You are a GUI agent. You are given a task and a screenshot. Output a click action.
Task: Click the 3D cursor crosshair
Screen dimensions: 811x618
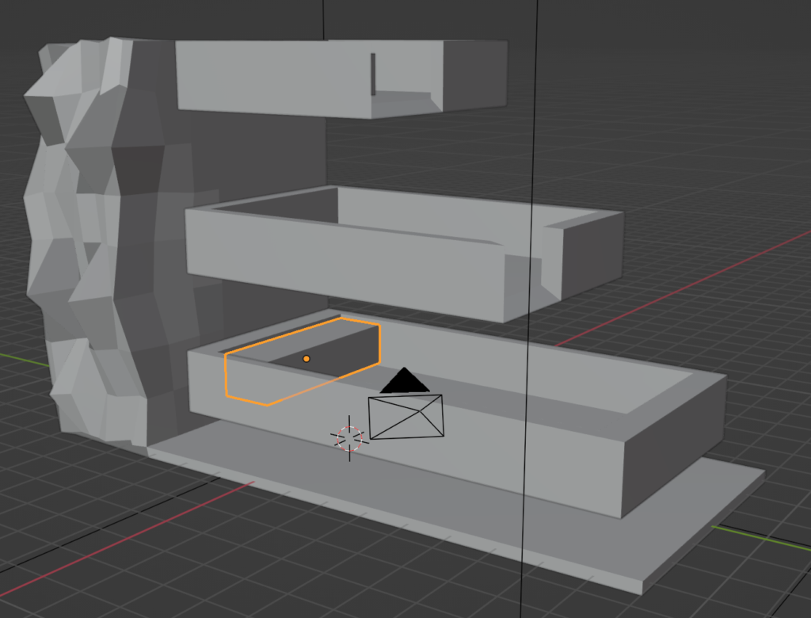tap(349, 437)
